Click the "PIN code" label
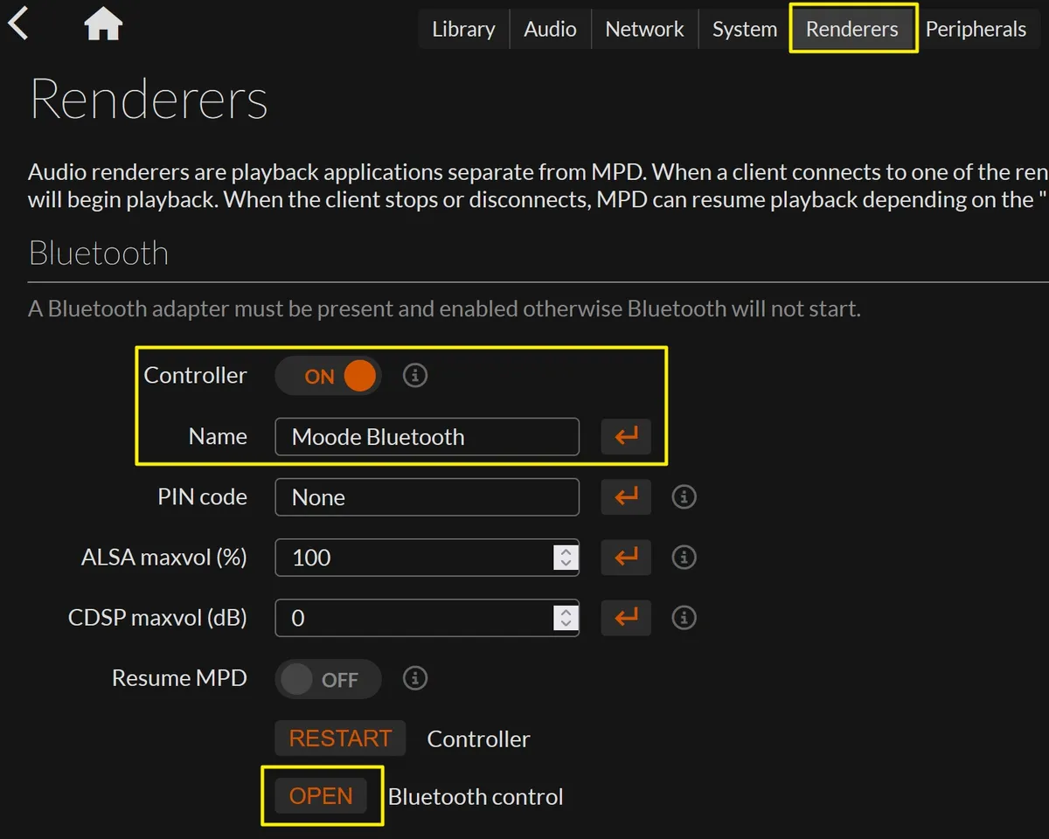 click(202, 496)
